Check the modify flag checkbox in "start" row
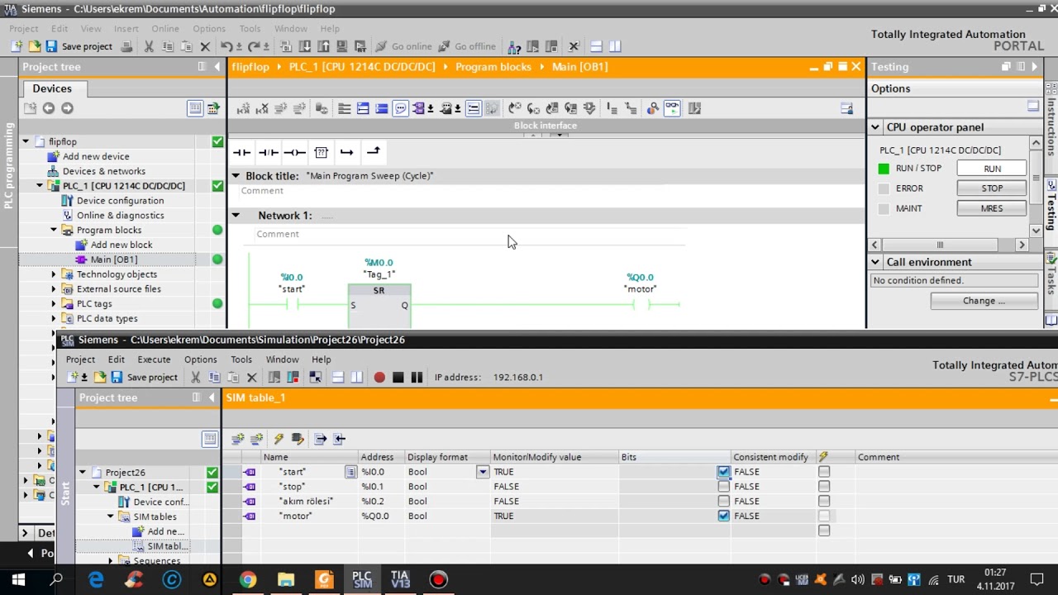 pos(824,472)
